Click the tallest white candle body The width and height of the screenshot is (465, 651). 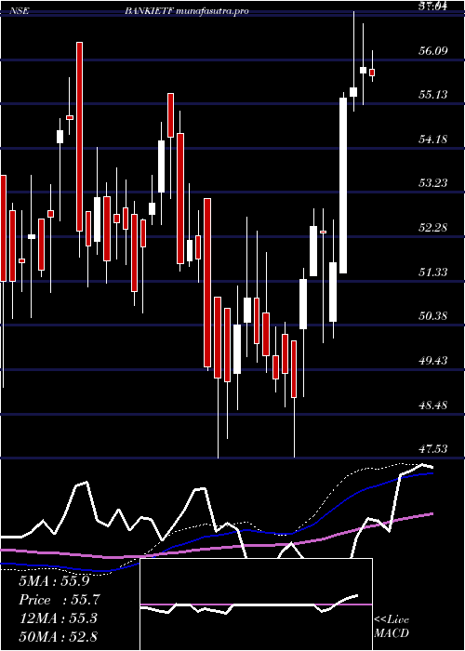click(343, 186)
